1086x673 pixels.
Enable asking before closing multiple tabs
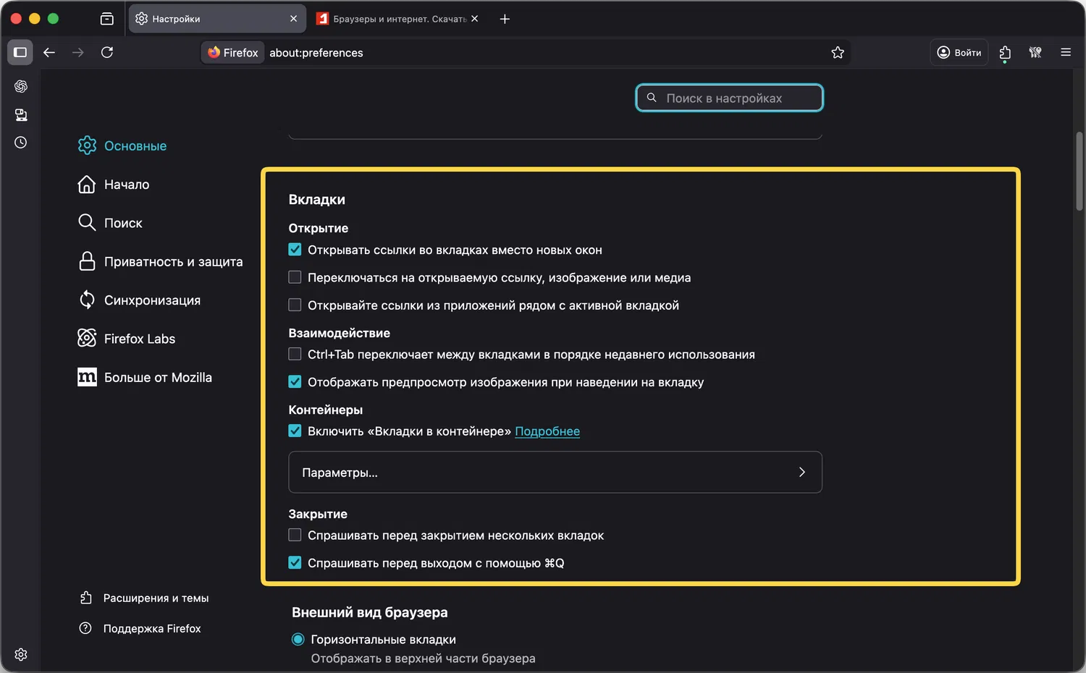pyautogui.click(x=295, y=535)
